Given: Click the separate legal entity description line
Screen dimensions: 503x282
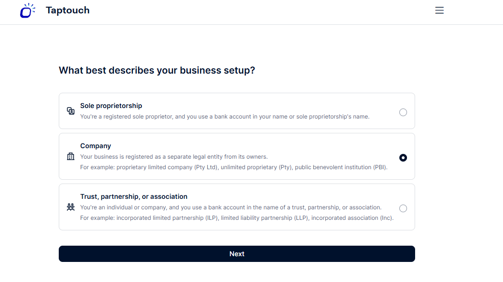Looking at the screenshot, I should pos(174,157).
